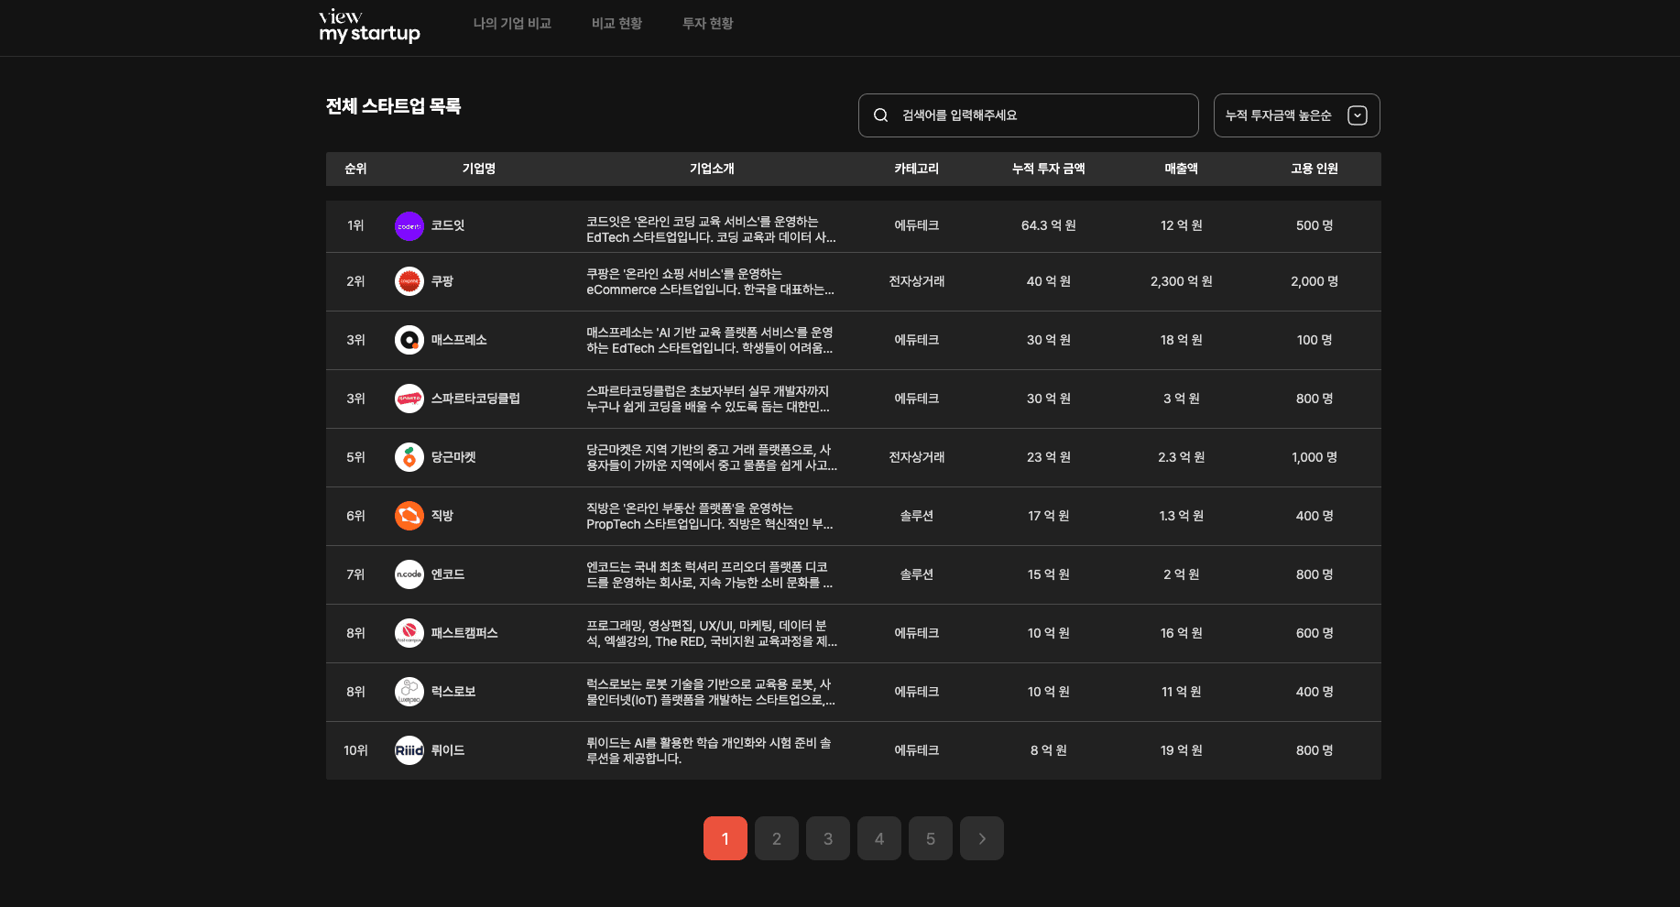Click the 코드잇 company description text

[712, 230]
